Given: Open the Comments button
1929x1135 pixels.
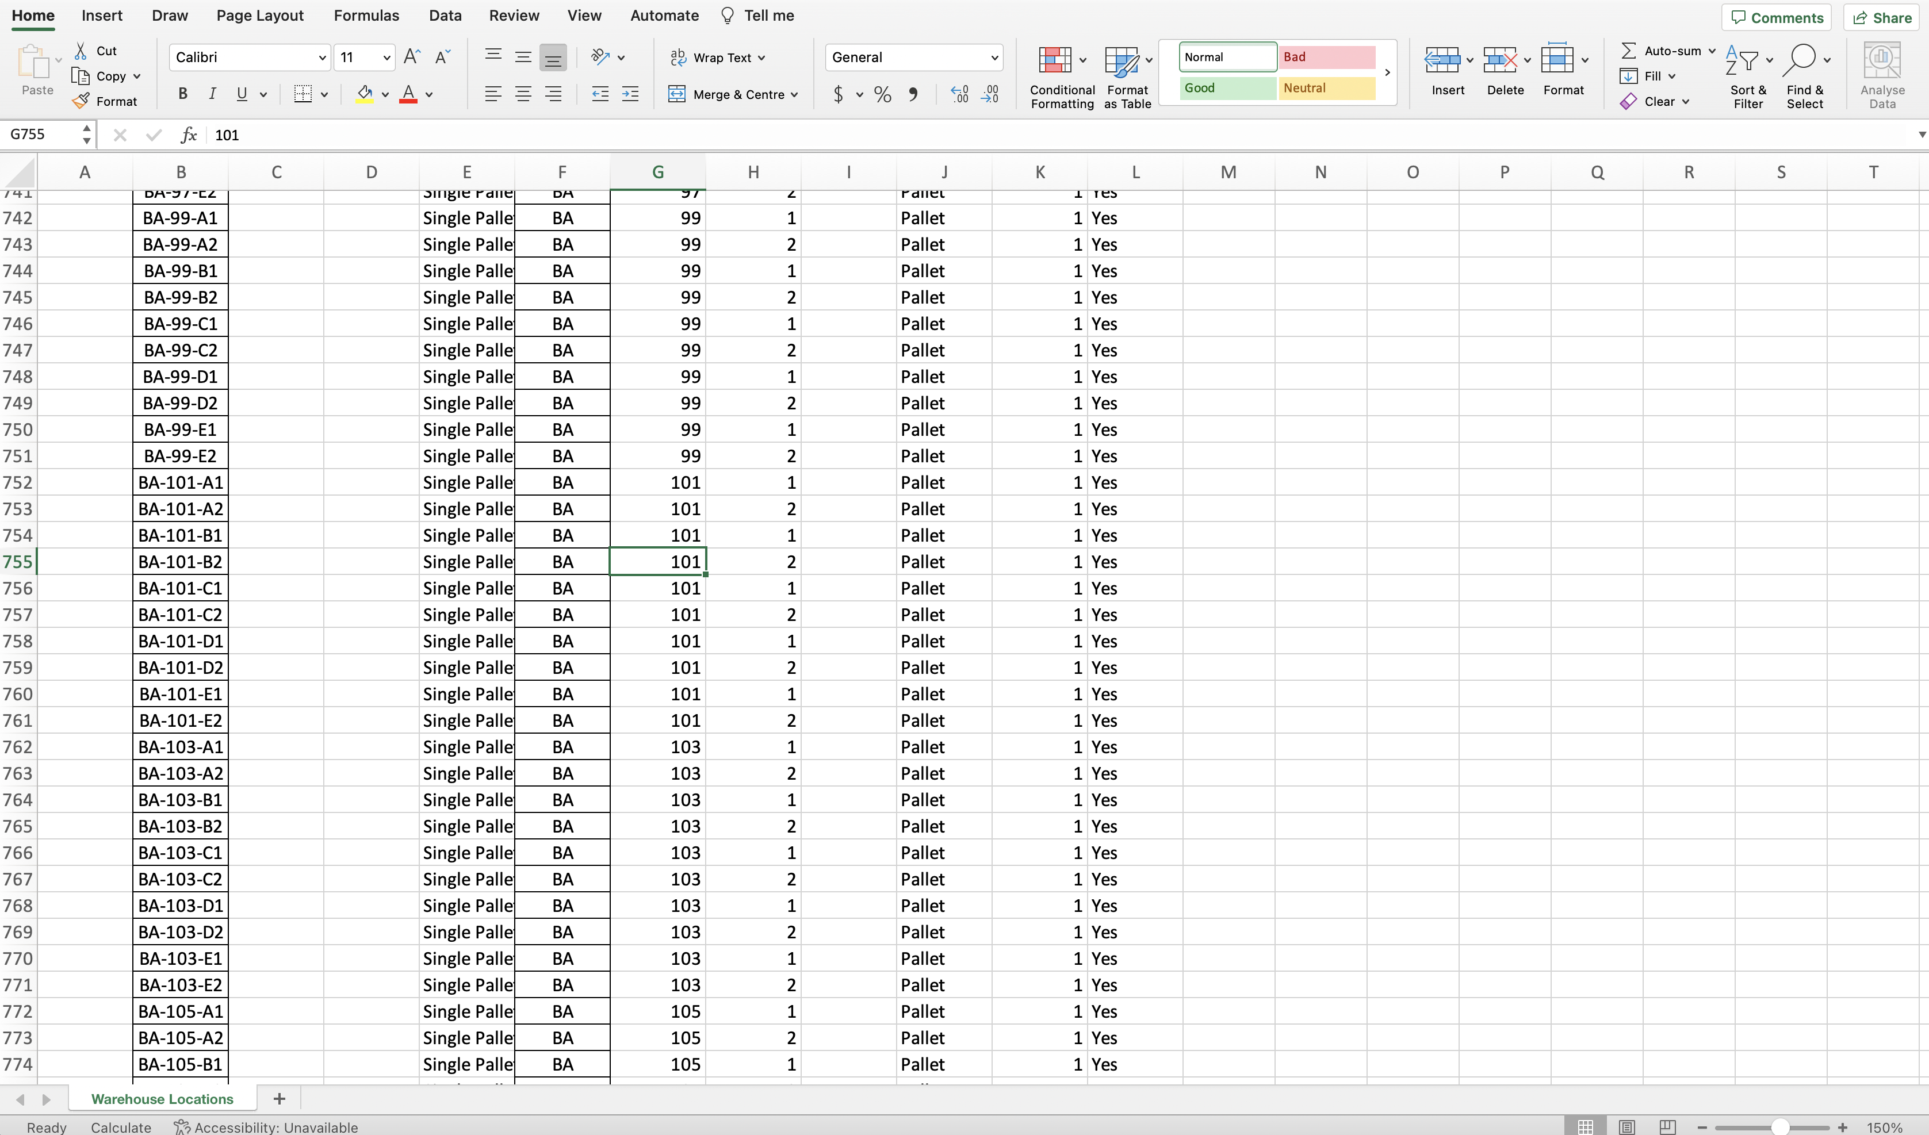Looking at the screenshot, I should [1777, 18].
